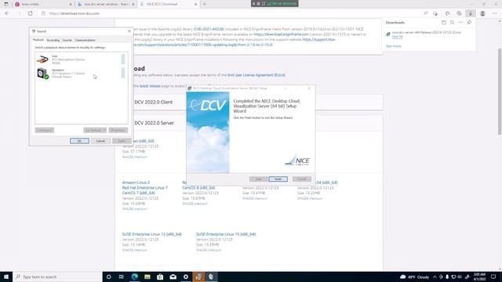
Task: Open the Windows Start menu
Action: click(6, 277)
